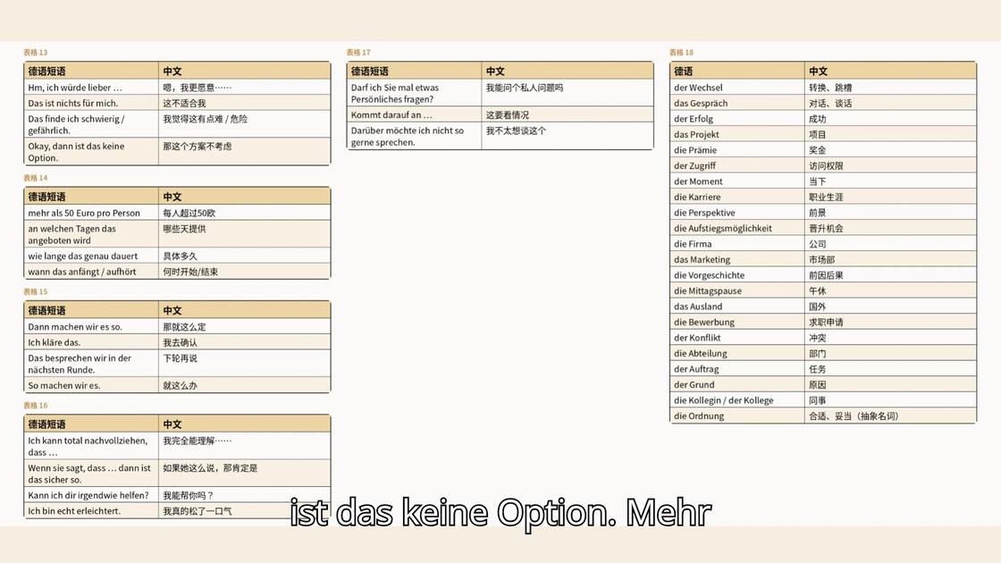Click the word 'die Abteilung'
This screenshot has height=563, width=1001.
pyautogui.click(x=701, y=354)
